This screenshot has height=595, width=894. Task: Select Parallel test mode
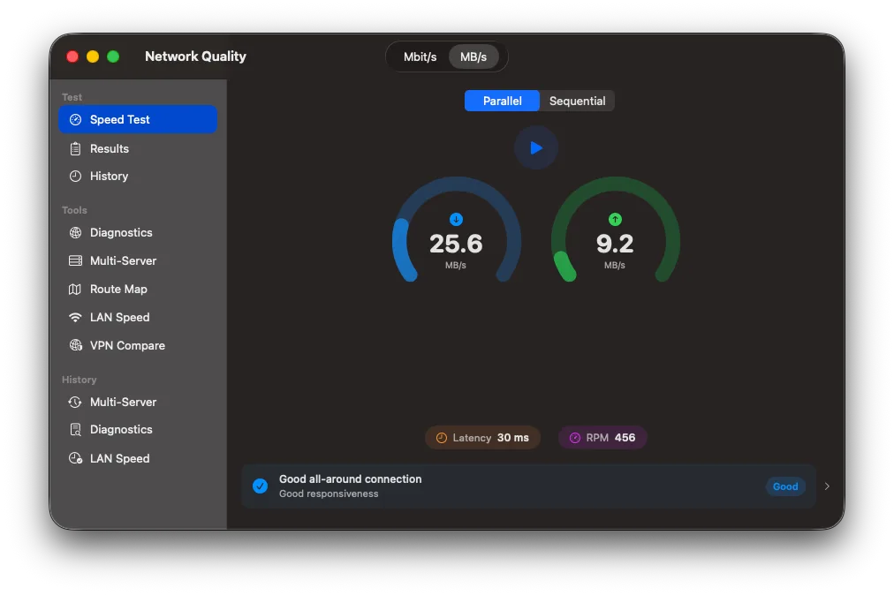[502, 101]
